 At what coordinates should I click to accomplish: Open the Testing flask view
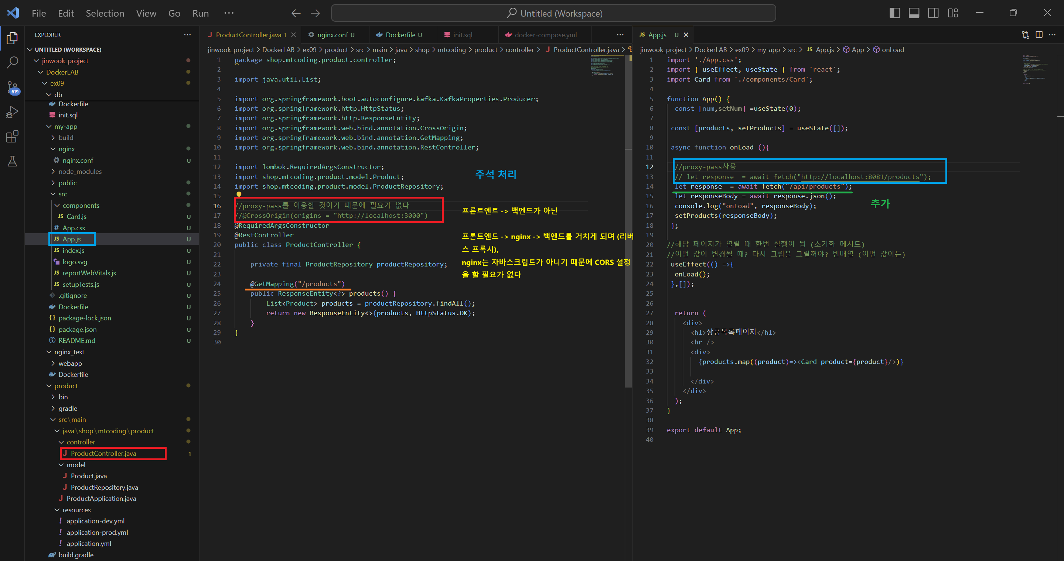coord(13,161)
